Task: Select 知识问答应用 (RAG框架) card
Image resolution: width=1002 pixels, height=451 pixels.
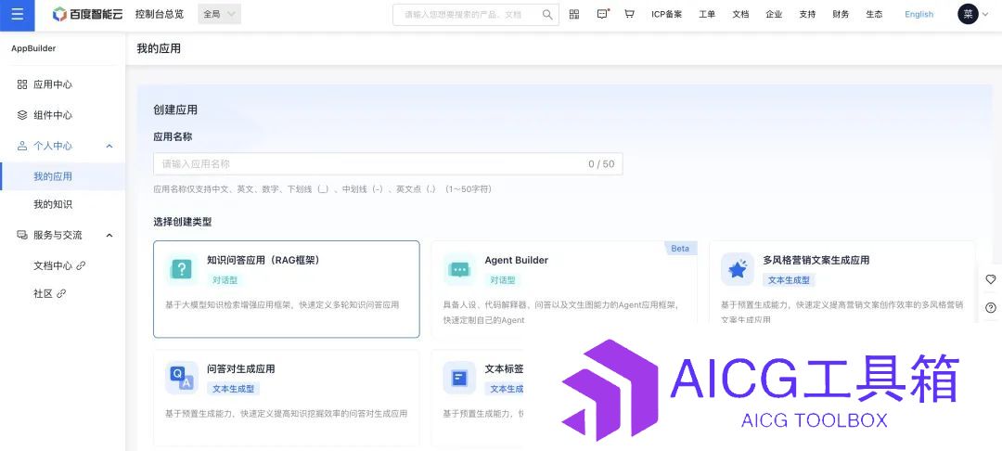Action: point(287,289)
